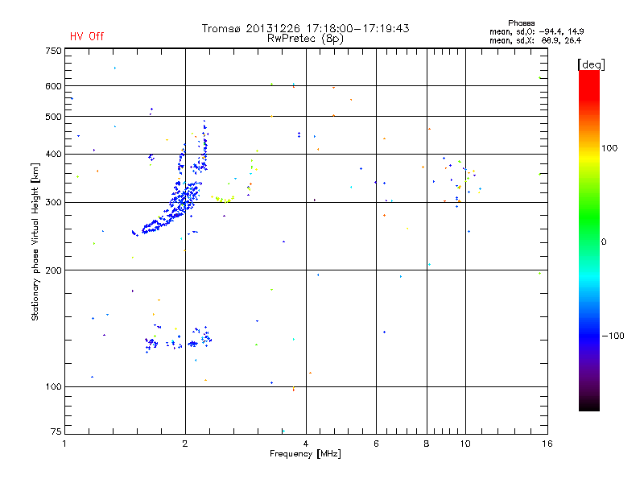Screen dimensions: 644x483
Task: Click the y-axis tick label "400"
Action: [x=53, y=155]
